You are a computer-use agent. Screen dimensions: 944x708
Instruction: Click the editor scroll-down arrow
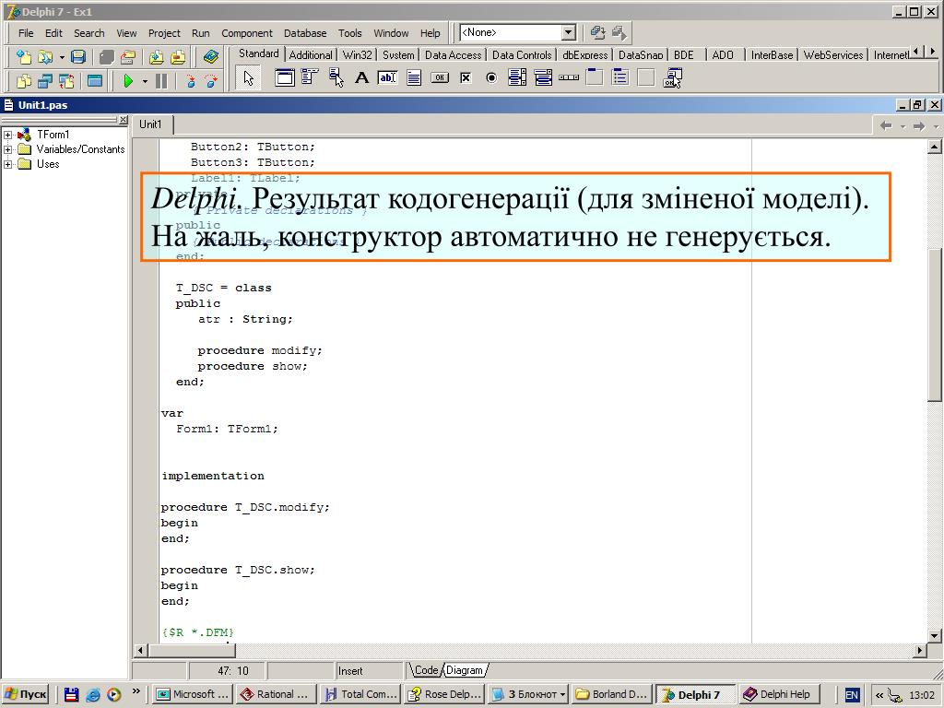[x=934, y=636]
